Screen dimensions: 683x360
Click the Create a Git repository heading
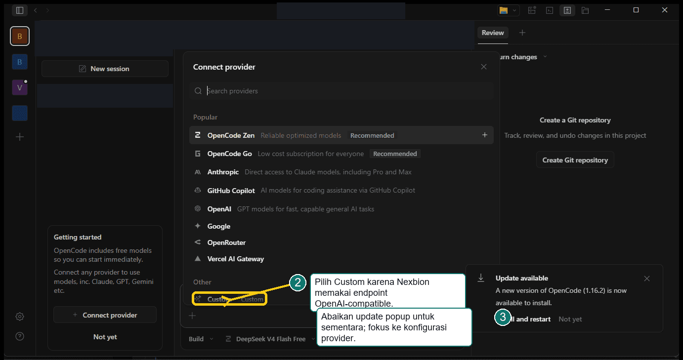coord(575,120)
